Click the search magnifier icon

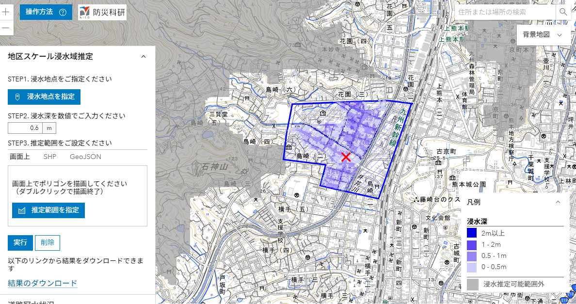(563, 12)
